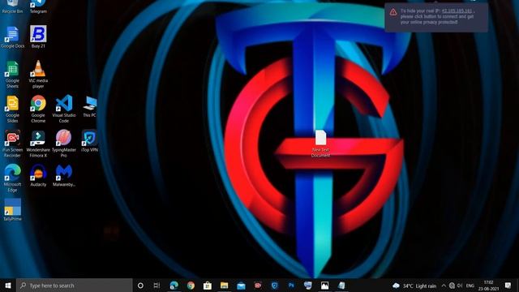Click the IP address link in notification
The width and height of the screenshot is (519, 292).
(457, 11)
